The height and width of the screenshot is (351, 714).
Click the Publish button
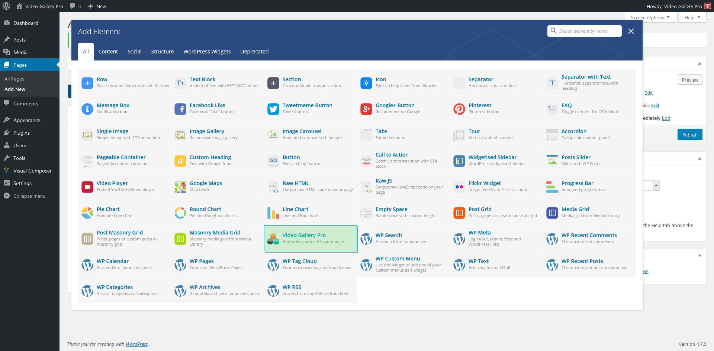pos(690,135)
